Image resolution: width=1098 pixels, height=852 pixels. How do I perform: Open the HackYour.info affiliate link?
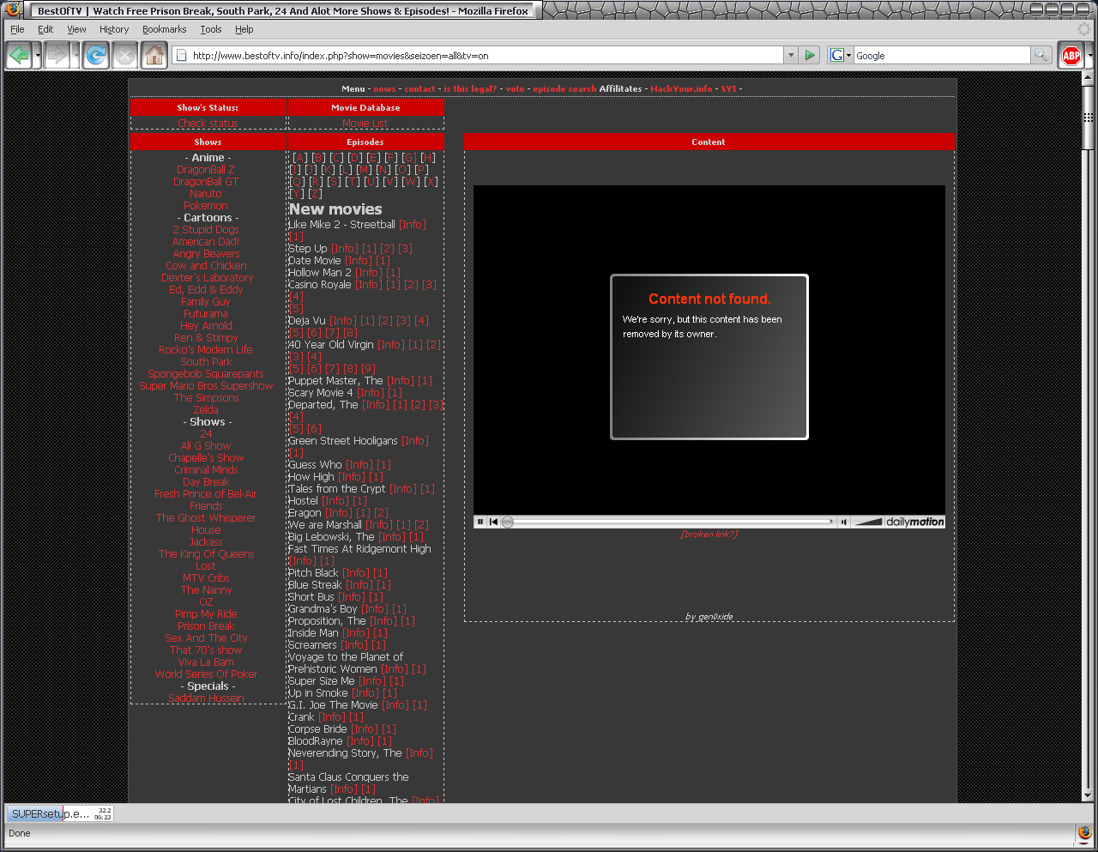click(x=681, y=88)
